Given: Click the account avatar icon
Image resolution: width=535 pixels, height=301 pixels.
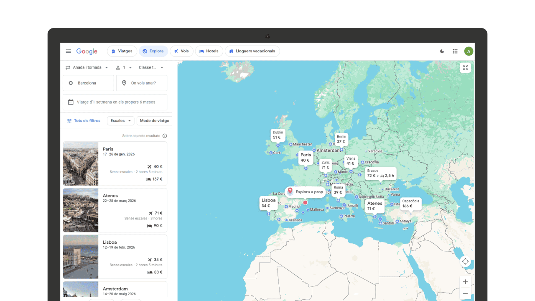Looking at the screenshot, I should (469, 51).
